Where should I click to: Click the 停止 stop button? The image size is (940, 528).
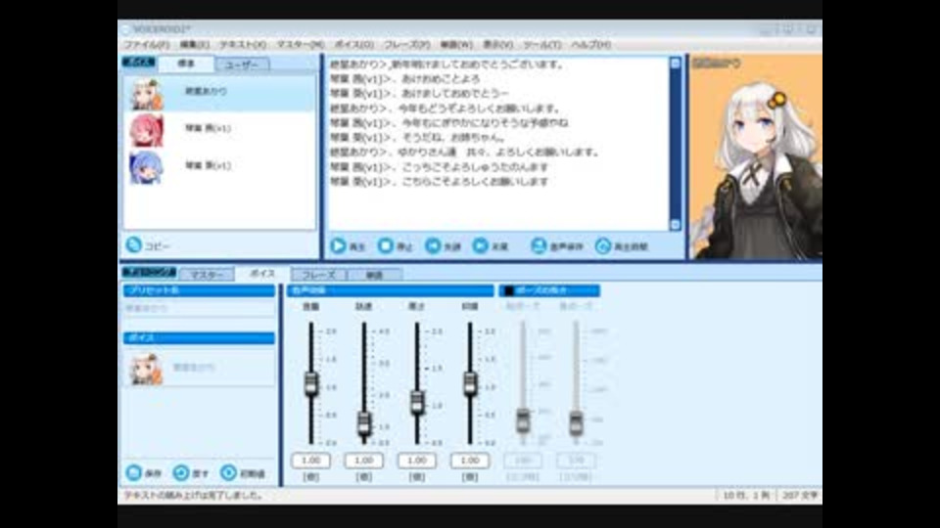(395, 246)
